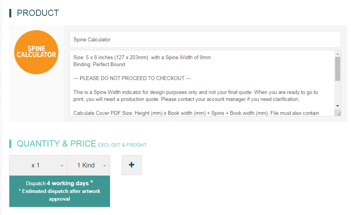This screenshot has height=215, width=351.
Task: Click the Estimated dispatch after artwork approval note
Action: [60, 195]
